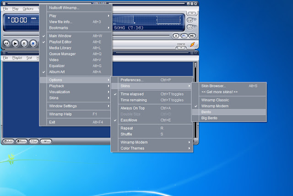Select the Winamp Classic skin
The width and height of the screenshot is (293, 196).
click(229, 100)
